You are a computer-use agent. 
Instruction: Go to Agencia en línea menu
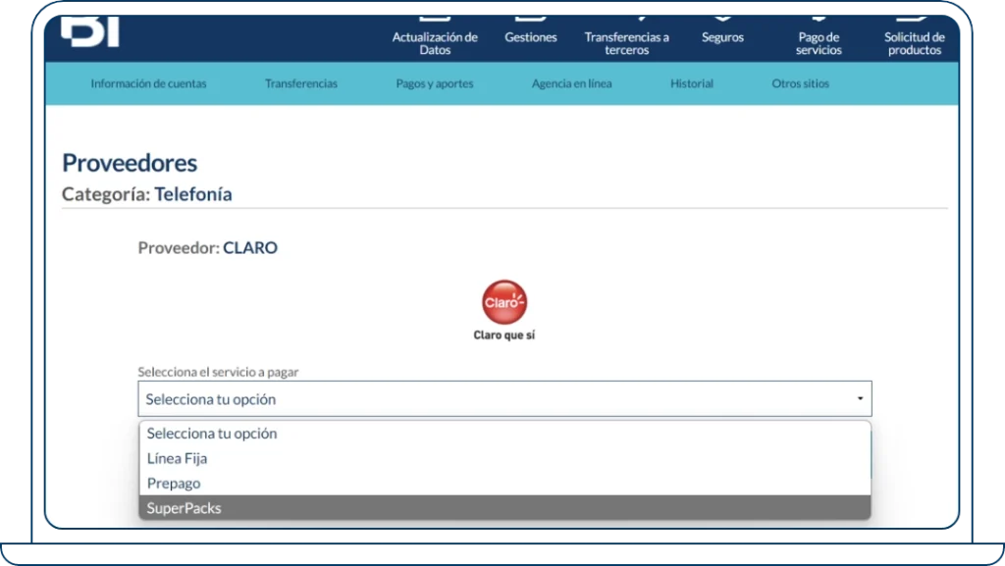[571, 84]
